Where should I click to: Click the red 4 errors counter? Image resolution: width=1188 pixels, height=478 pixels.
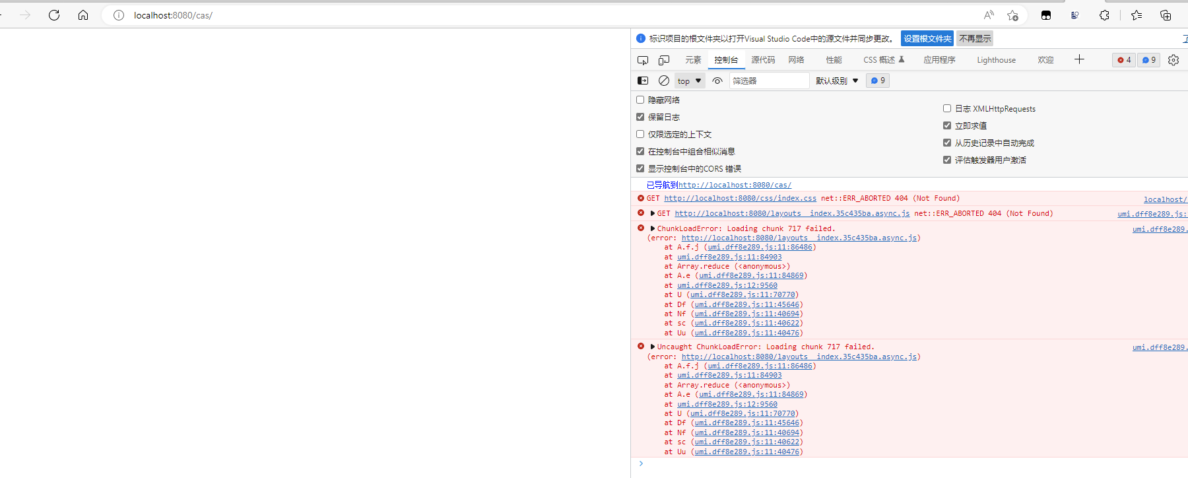pyautogui.click(x=1124, y=60)
